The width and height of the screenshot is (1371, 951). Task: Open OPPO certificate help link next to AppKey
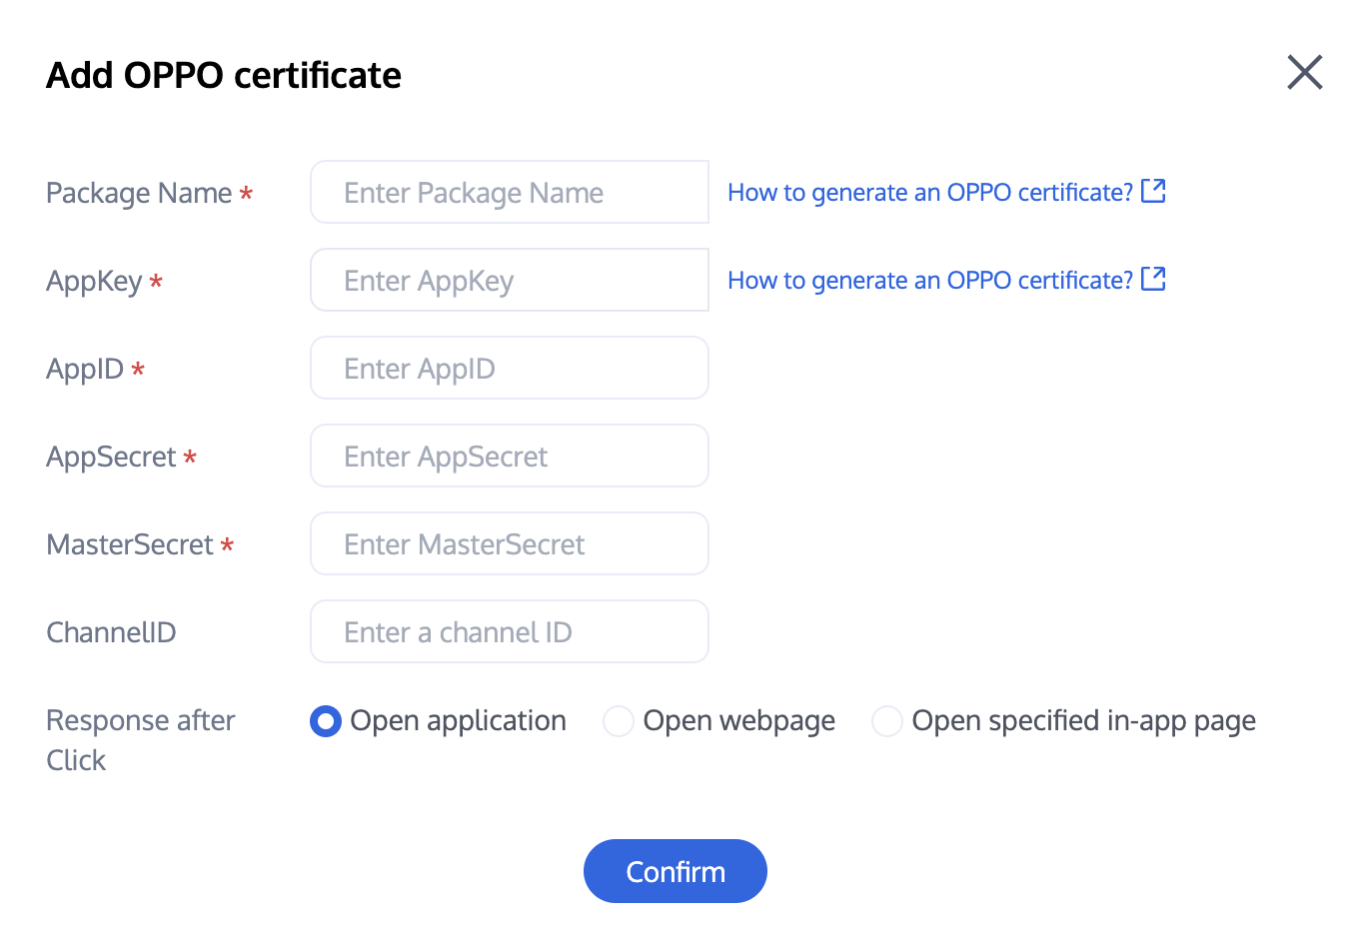[929, 281]
